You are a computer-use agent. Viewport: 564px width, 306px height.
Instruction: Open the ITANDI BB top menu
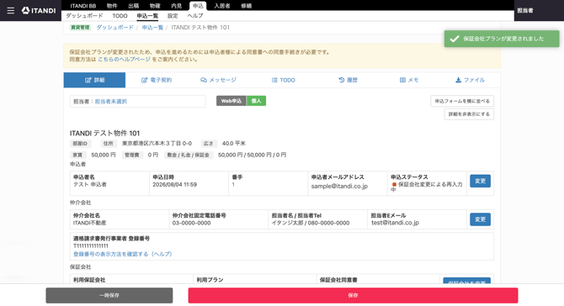tap(83, 6)
